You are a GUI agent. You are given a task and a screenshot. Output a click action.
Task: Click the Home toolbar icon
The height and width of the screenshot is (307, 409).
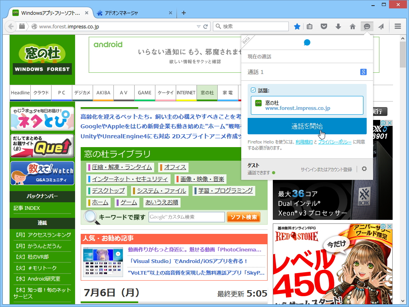[352, 26]
